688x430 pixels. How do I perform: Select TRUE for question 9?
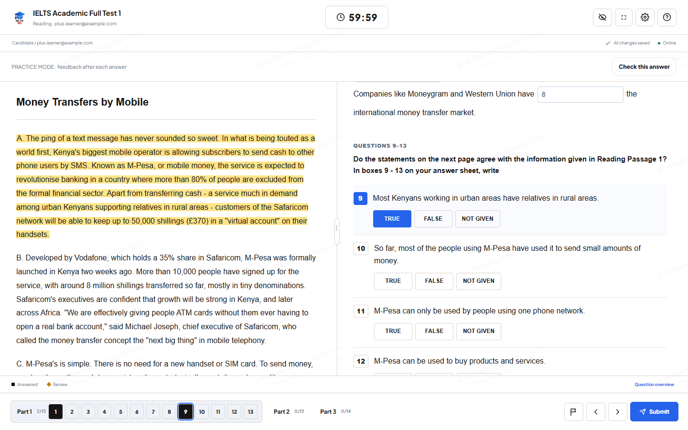pos(392,219)
